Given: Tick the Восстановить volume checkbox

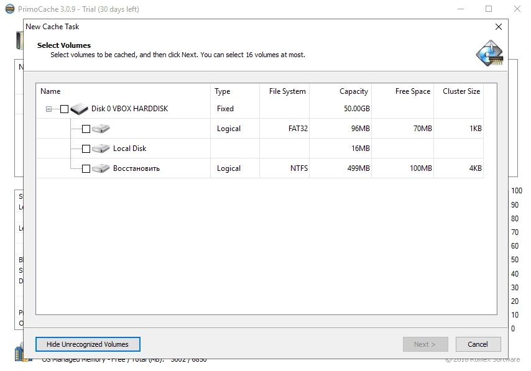Looking at the screenshot, I should tap(86, 168).
